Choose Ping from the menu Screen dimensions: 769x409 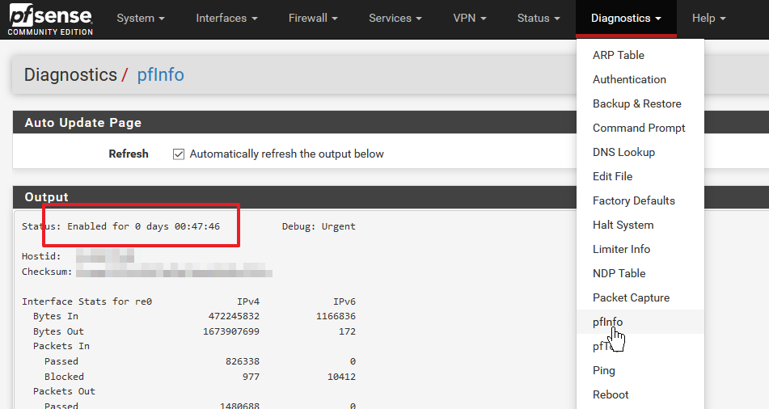(x=640, y=370)
